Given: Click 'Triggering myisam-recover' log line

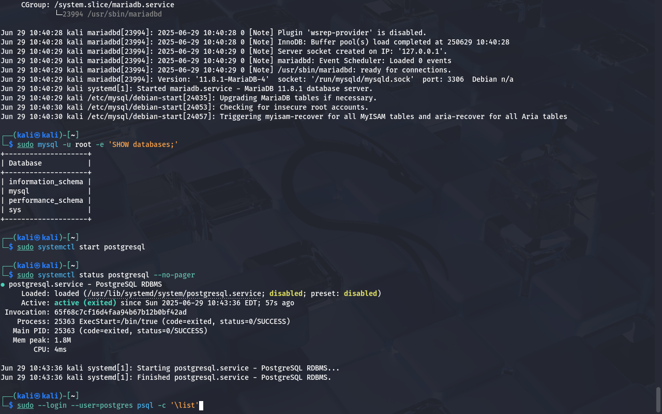Looking at the screenshot, I should (284, 116).
